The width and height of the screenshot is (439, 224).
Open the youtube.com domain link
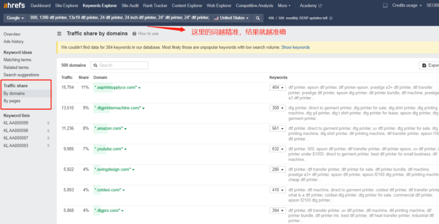[109, 149]
